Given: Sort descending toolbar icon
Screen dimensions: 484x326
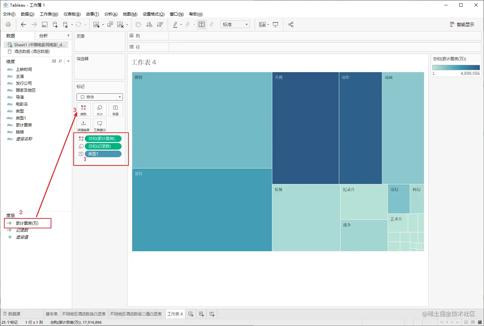Looking at the screenshot, I should coord(160,24).
